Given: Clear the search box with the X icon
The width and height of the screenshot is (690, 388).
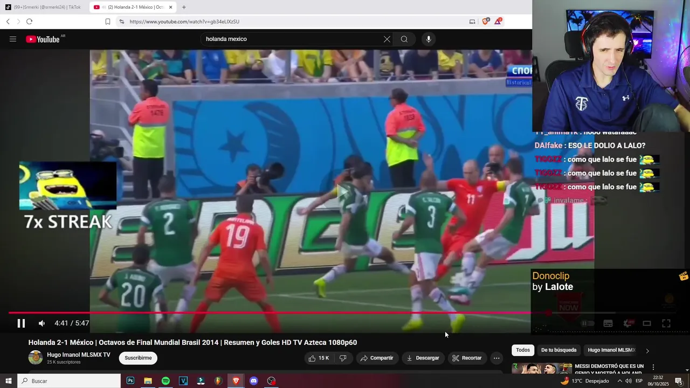Looking at the screenshot, I should (x=387, y=39).
